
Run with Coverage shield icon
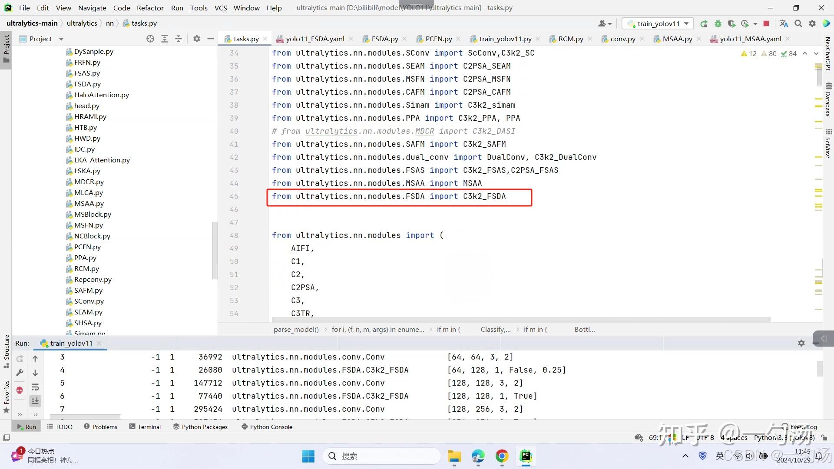(732, 23)
